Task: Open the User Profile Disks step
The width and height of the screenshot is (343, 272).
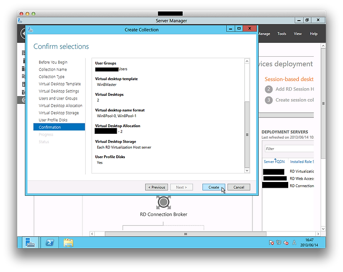Action: point(53,120)
